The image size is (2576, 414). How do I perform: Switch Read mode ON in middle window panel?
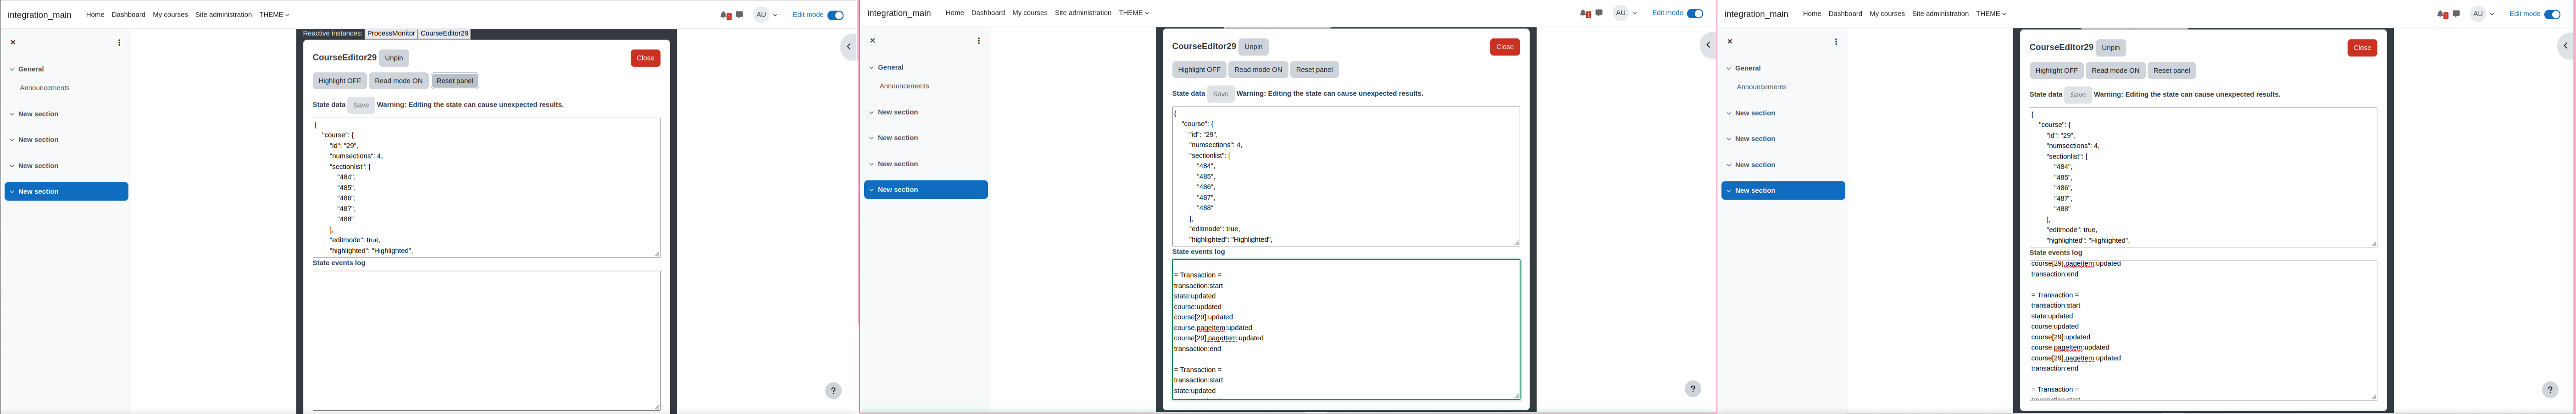coord(1258,70)
